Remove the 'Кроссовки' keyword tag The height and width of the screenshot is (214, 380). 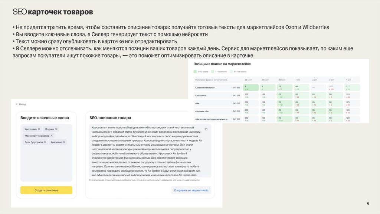tap(39, 129)
